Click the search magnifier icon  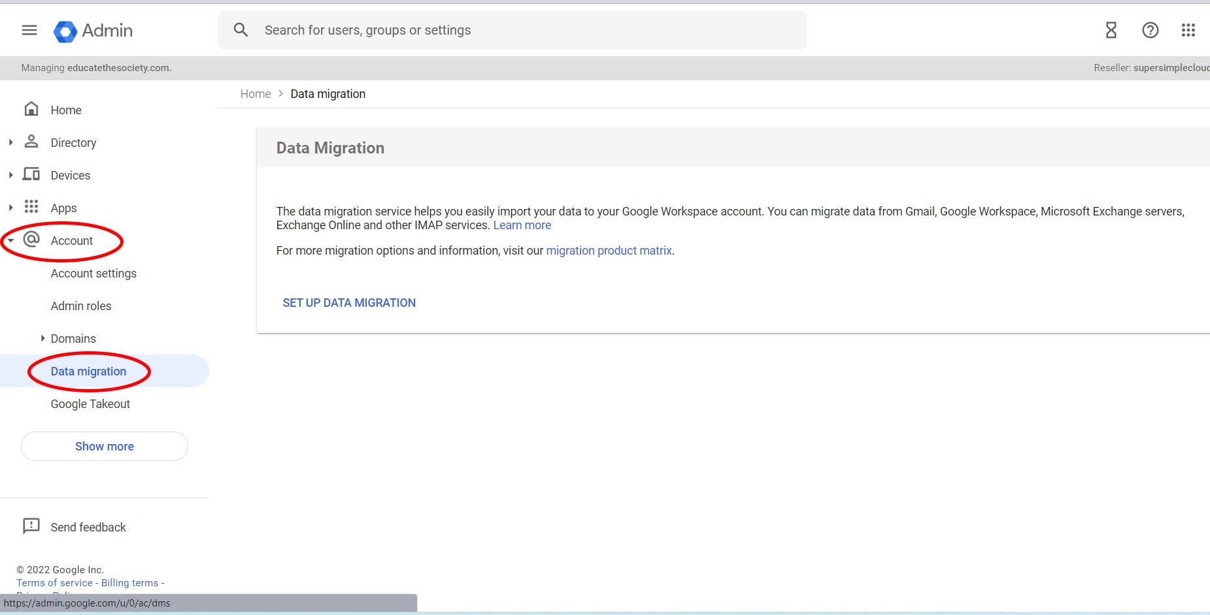pos(241,30)
